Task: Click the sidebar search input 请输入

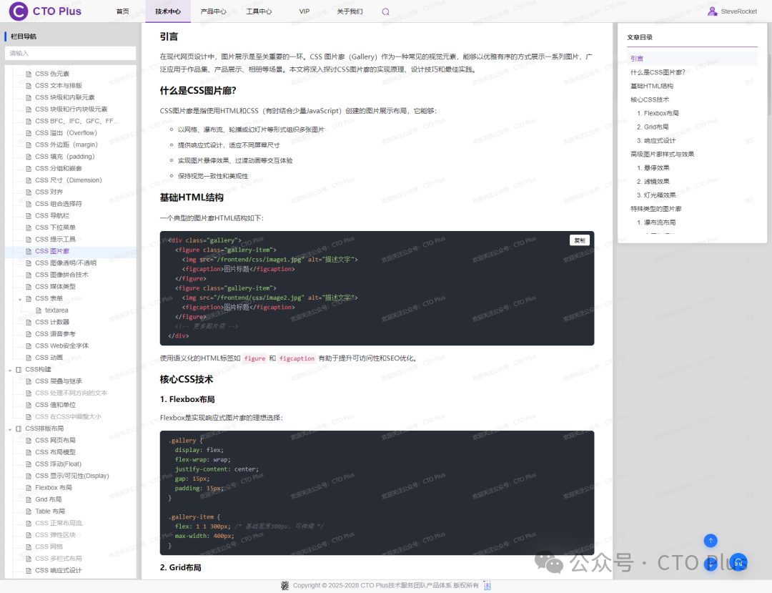Action: 70,53
